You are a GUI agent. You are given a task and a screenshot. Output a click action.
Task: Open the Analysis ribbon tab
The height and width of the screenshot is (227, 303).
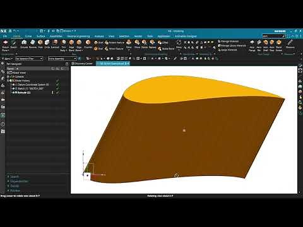point(99,36)
